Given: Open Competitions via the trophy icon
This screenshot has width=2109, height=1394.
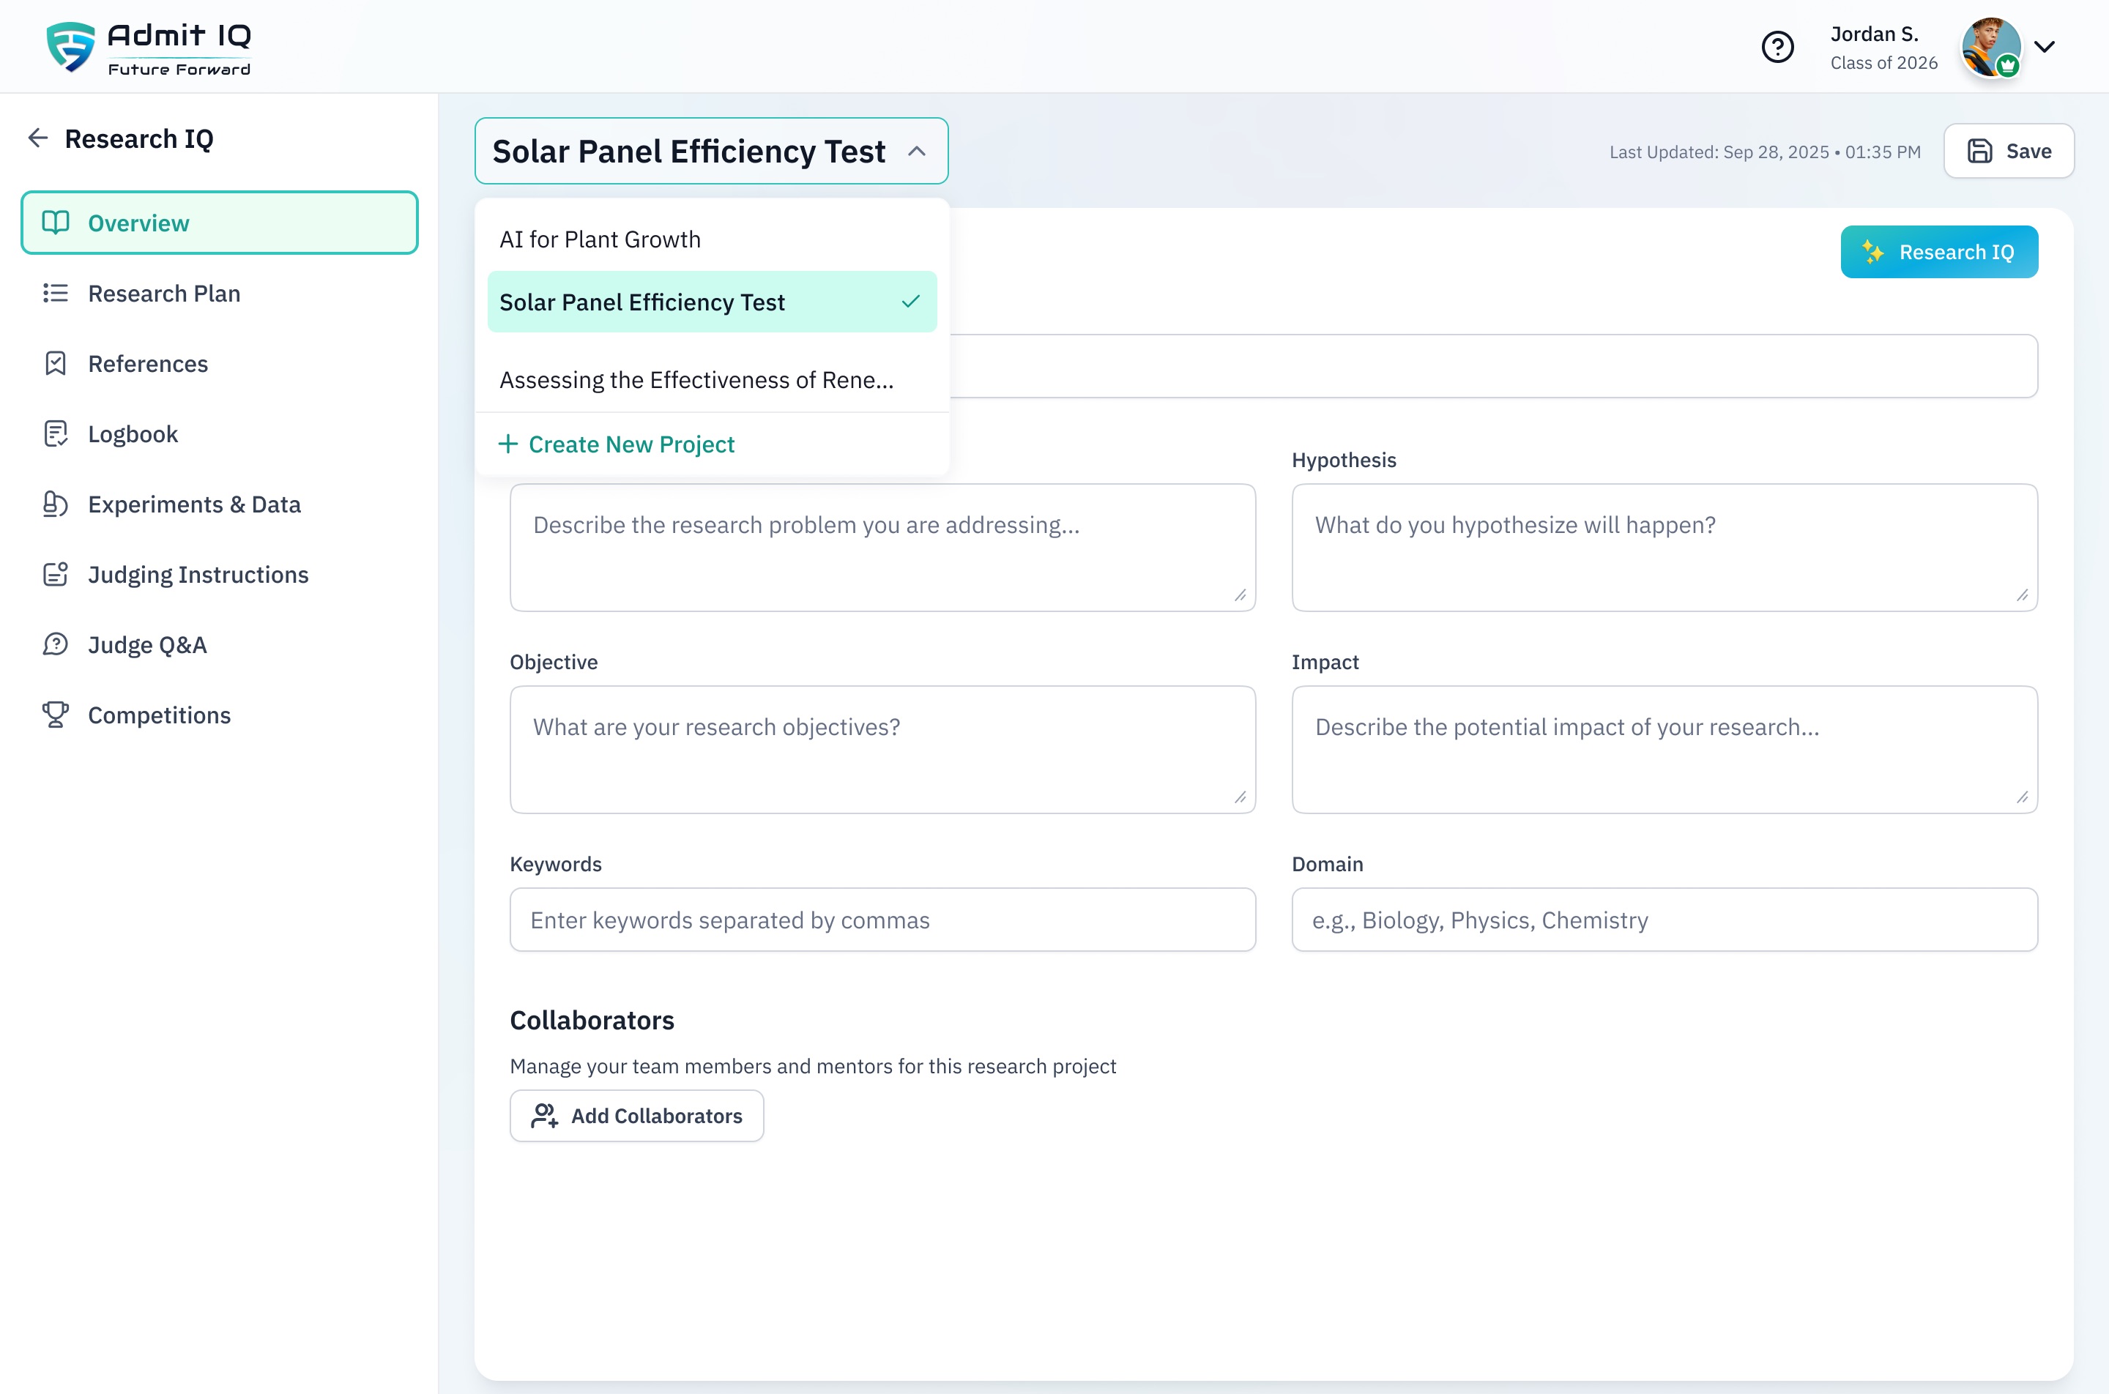Looking at the screenshot, I should (56, 714).
